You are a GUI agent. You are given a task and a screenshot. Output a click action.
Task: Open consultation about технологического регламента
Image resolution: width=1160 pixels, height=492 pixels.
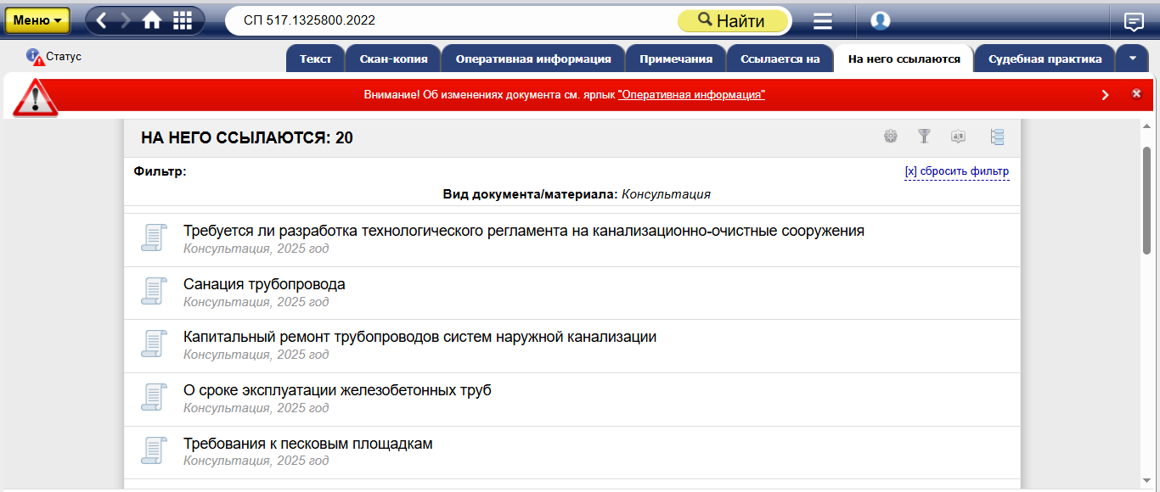point(524,231)
